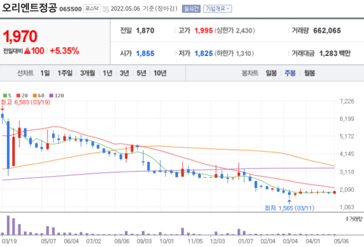
Task: Click the 2022.05.06 date text
Action: (126, 9)
